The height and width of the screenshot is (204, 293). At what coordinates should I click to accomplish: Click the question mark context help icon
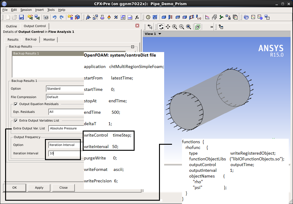221,27
